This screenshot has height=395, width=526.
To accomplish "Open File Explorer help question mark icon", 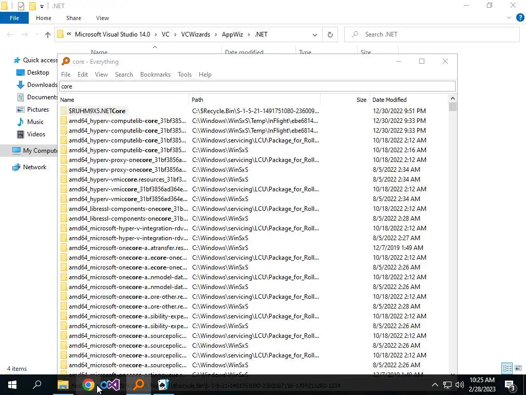I will pyautogui.click(x=520, y=18).
